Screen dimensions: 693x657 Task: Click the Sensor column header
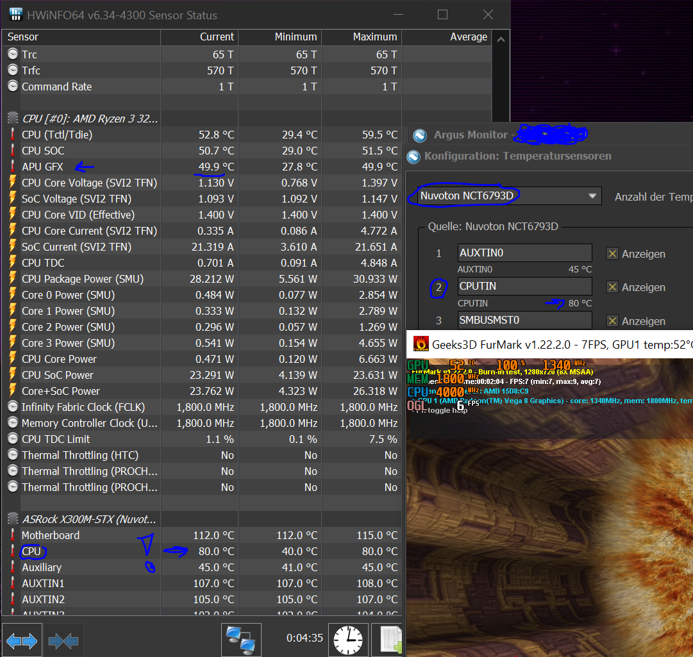click(x=81, y=37)
